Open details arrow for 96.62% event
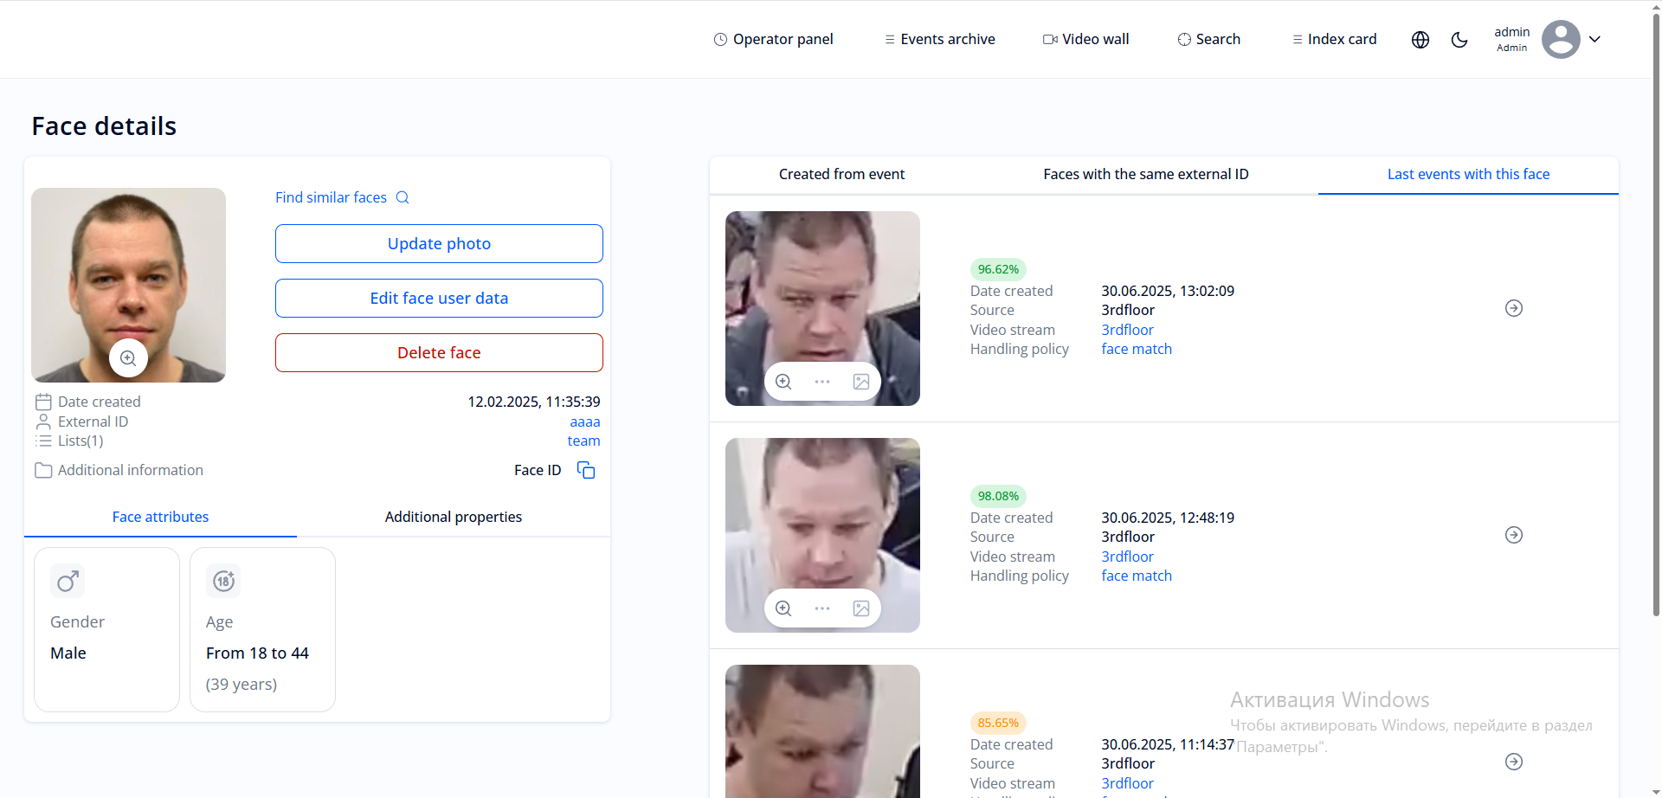Screen dimensions: 1662x798 1513,308
